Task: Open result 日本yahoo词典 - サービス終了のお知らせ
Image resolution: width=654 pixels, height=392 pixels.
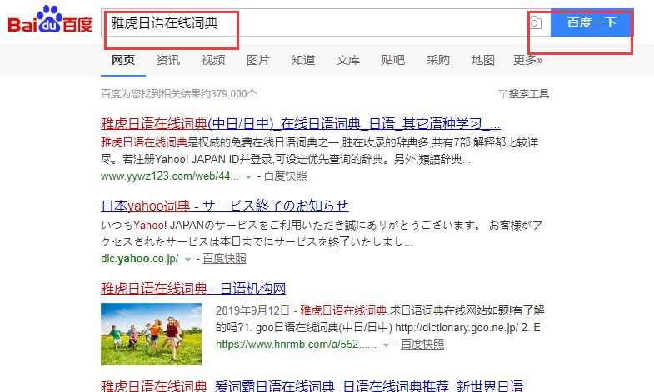Action: tap(225, 206)
